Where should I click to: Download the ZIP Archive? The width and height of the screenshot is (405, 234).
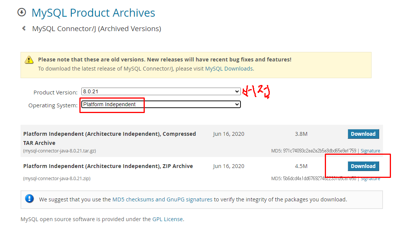(363, 166)
